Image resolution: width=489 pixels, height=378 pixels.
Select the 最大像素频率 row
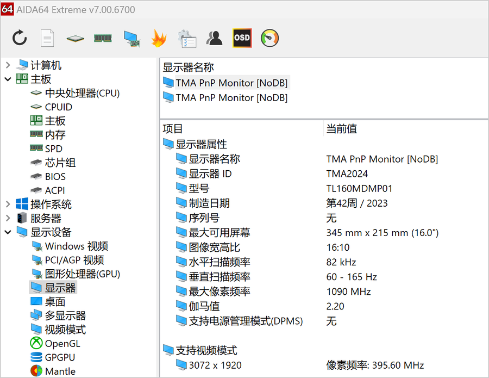coord(220,291)
